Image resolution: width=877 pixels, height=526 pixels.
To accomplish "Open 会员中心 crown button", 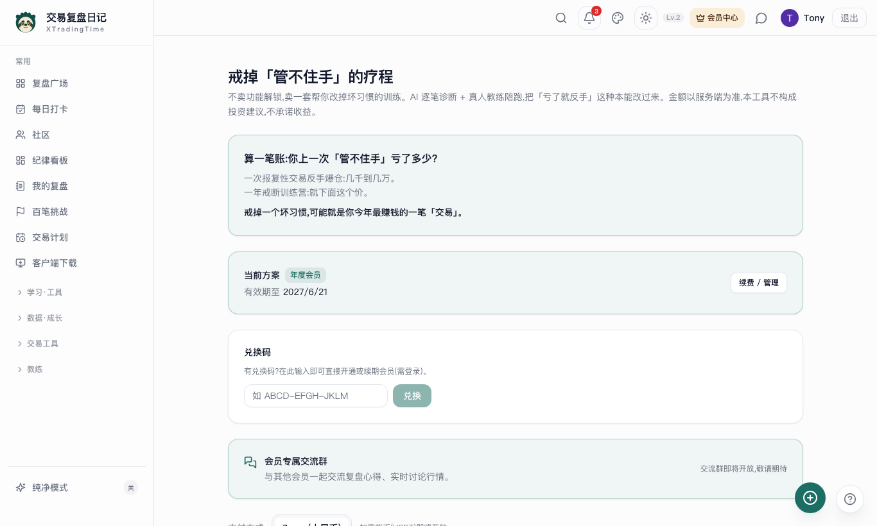I will (717, 18).
